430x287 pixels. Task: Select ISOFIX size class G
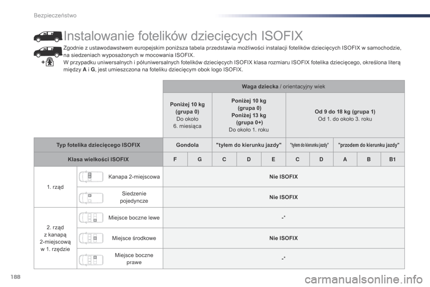[x=200, y=159]
